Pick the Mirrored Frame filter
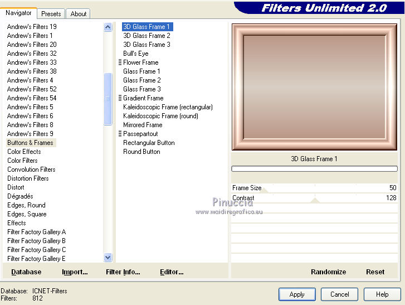The width and height of the screenshot is (405, 305). (143, 125)
